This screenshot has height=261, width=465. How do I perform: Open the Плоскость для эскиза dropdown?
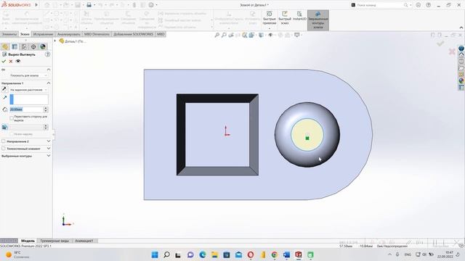(28, 75)
